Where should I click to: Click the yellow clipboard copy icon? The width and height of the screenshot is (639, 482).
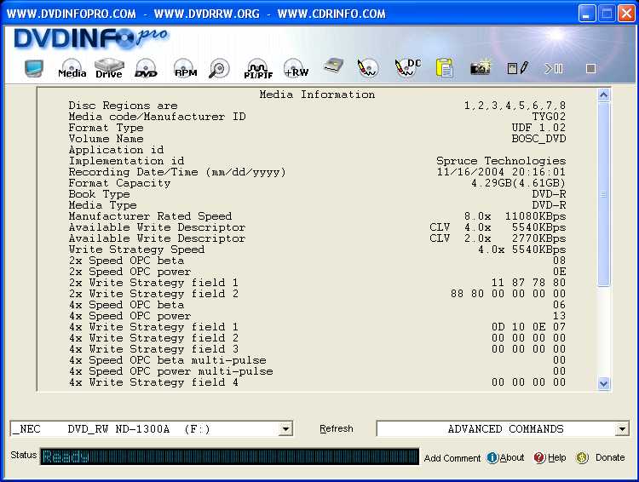tap(445, 67)
